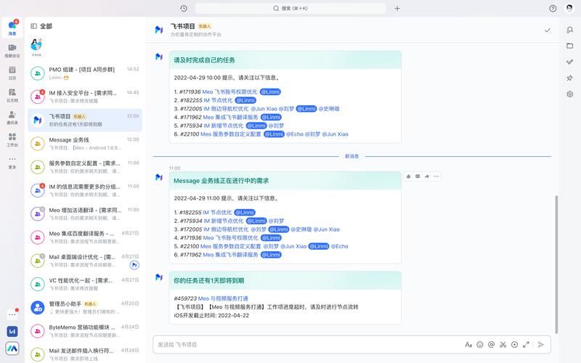This screenshot has height=363, width=581.
Task: Click the dots icon with red badge
Action: (x=12, y=314)
